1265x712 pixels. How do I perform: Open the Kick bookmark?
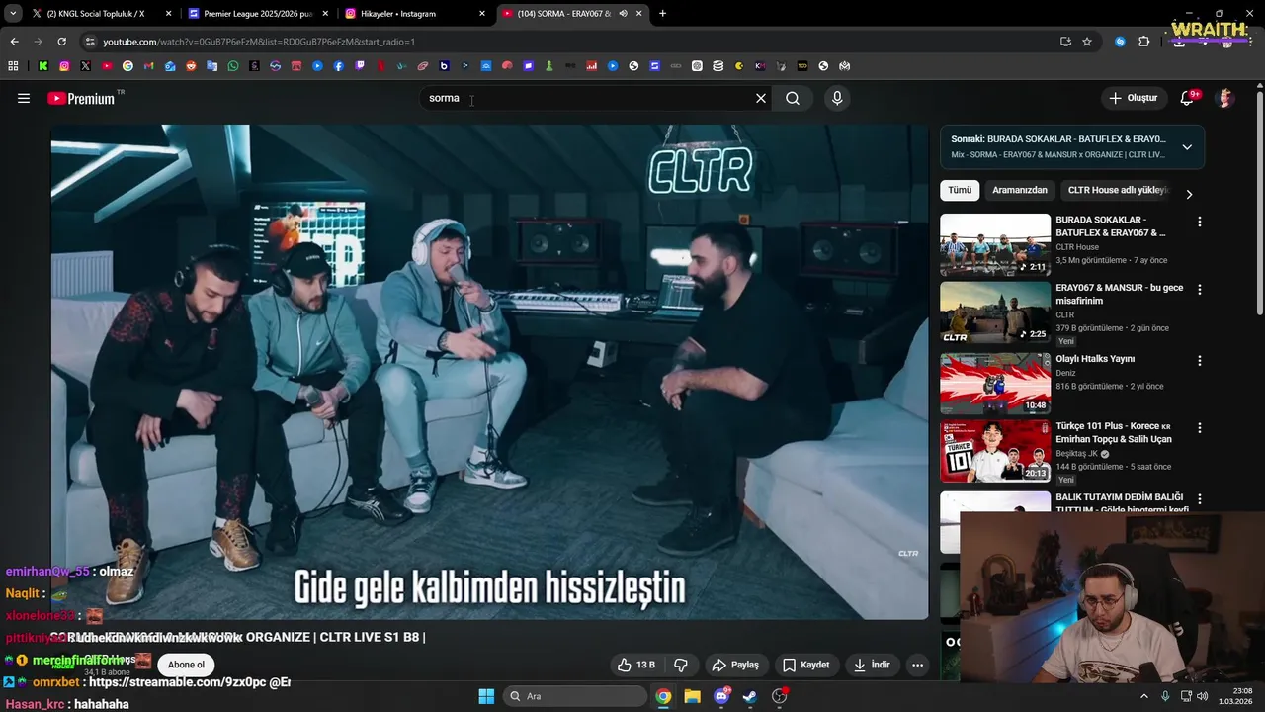pyautogui.click(x=43, y=66)
